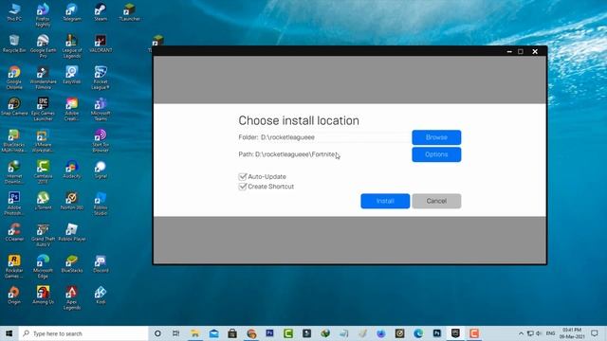Click the Install button
The image size is (607, 341).
[x=385, y=201]
